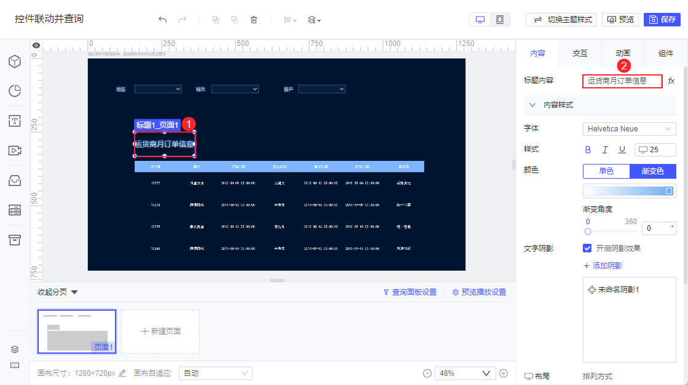Switch to the 组件 tab
Viewport: 688px width, 385px height.
click(665, 53)
